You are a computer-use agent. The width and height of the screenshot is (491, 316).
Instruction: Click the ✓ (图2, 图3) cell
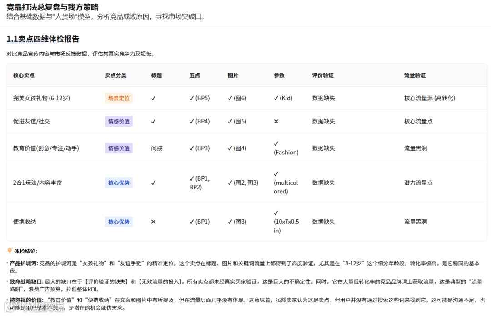coord(243,183)
